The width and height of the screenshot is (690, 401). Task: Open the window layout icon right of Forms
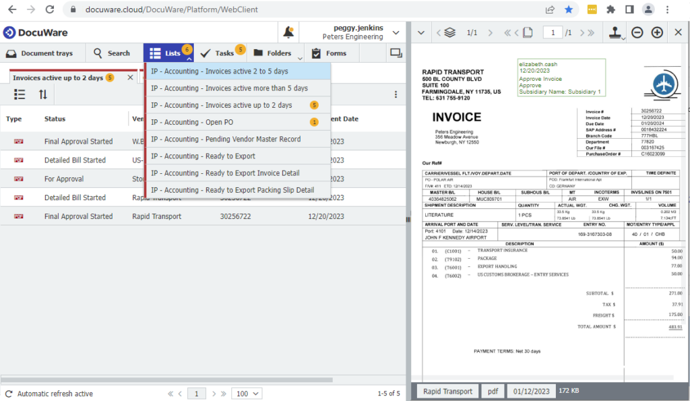[x=396, y=53]
